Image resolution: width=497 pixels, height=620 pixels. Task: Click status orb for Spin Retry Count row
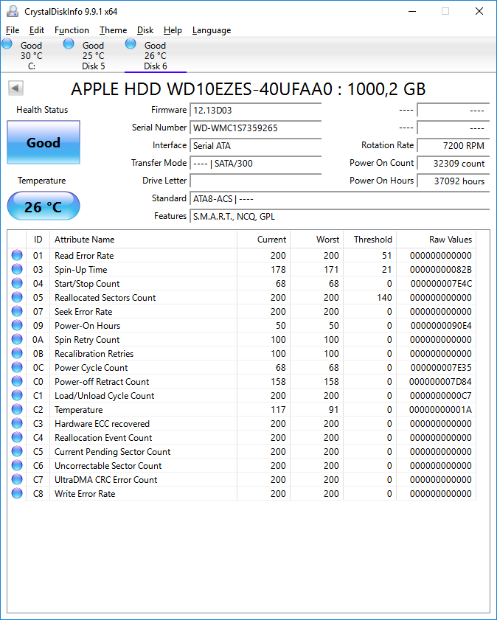click(17, 339)
